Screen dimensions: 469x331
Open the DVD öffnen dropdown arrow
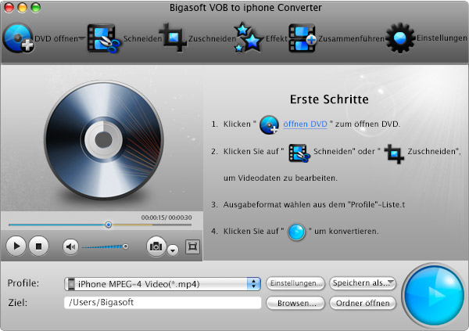coord(81,38)
